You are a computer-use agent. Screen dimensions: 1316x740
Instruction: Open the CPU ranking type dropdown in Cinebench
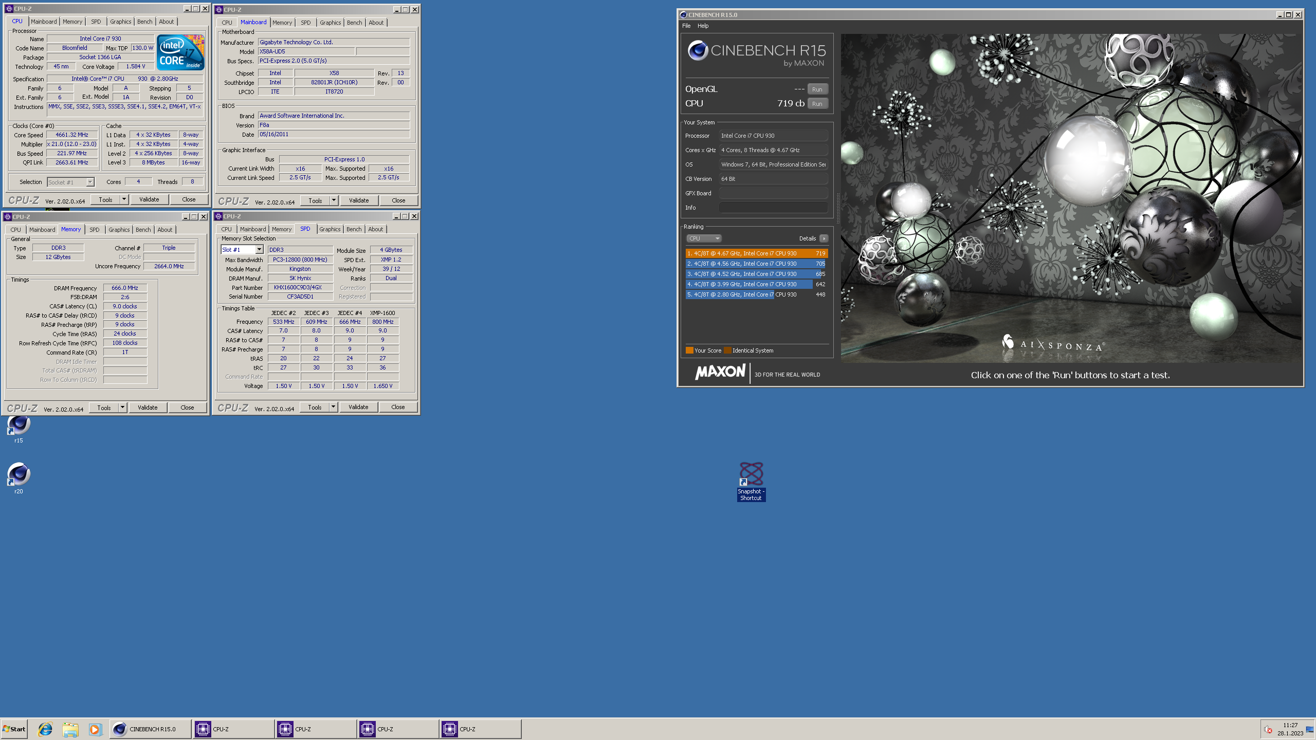[704, 238]
